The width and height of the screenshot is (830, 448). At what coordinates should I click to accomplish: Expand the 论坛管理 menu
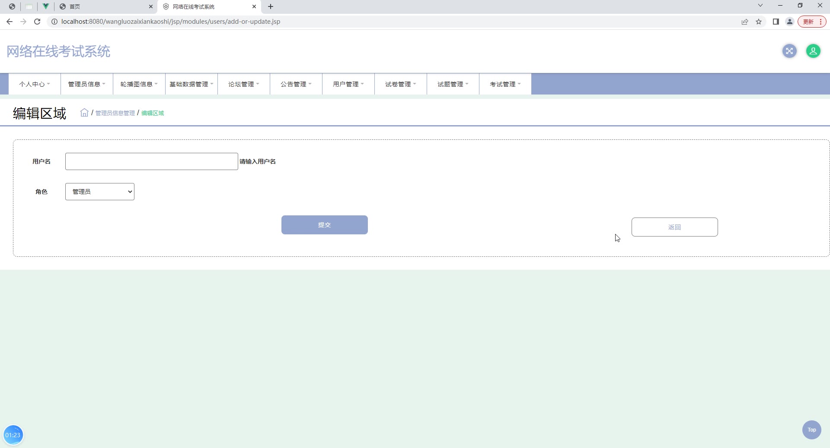244,84
